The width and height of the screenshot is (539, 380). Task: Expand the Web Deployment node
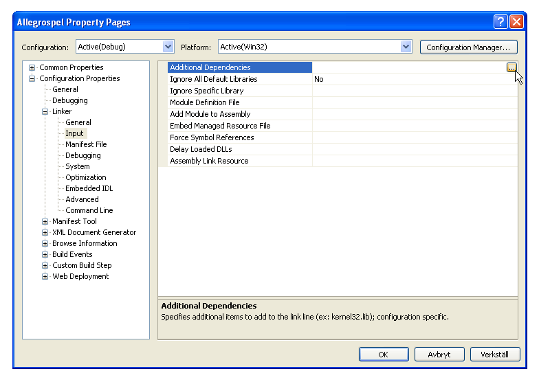45,276
